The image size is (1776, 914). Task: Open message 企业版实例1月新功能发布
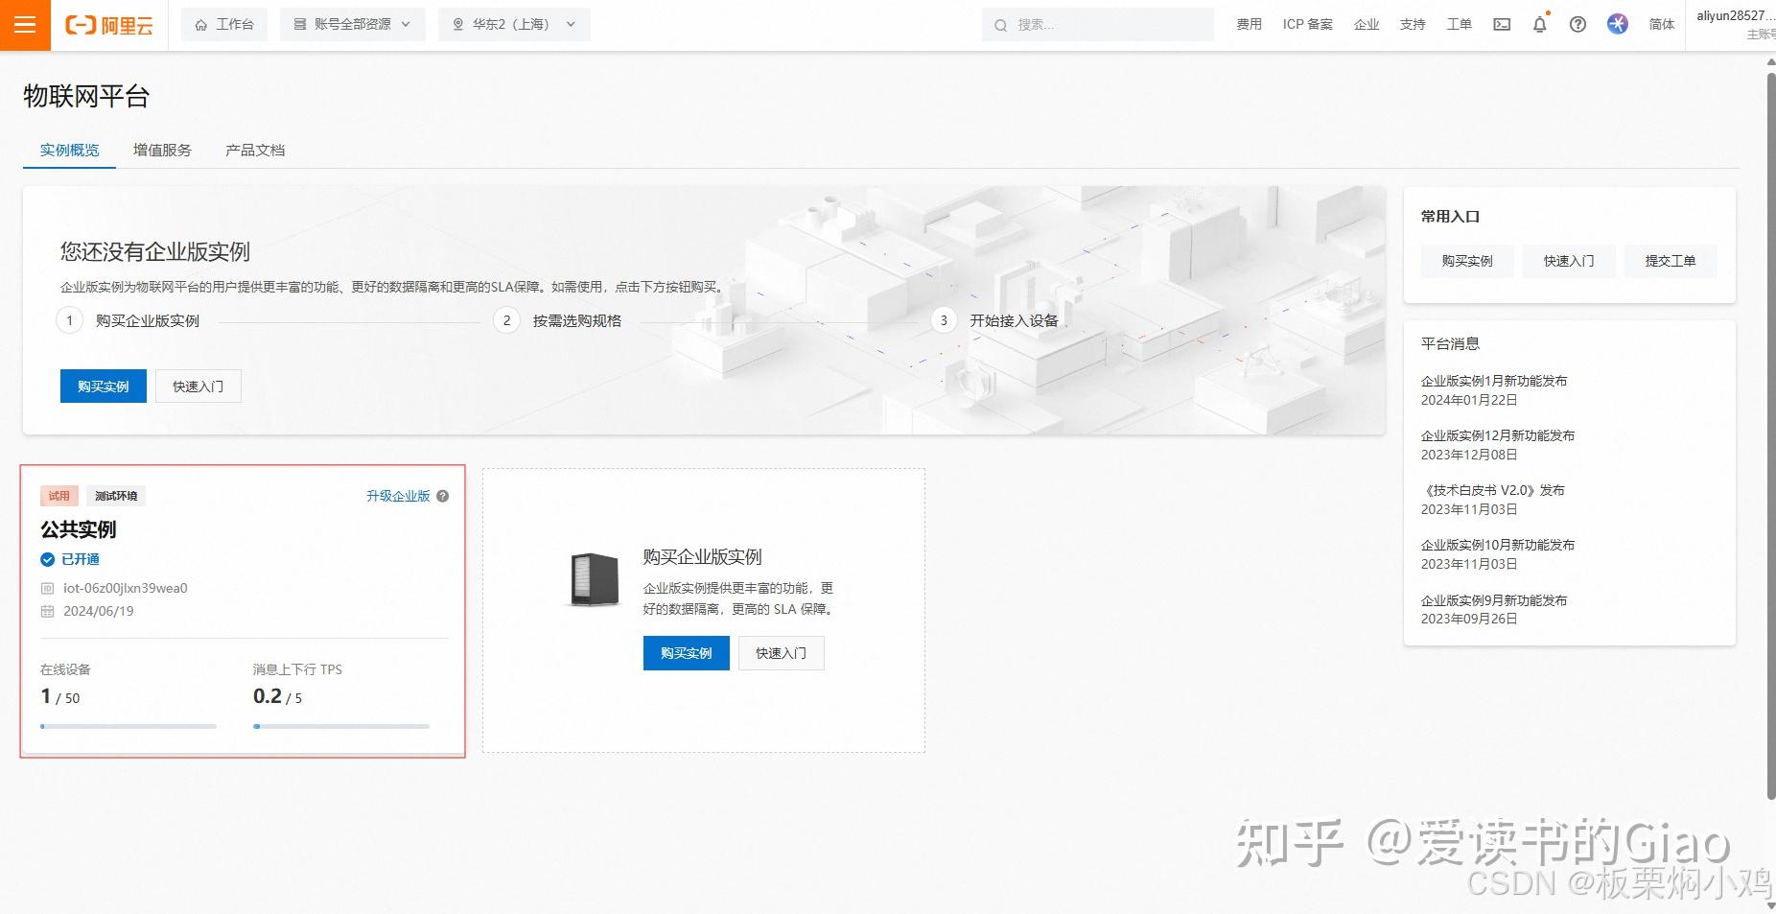pyautogui.click(x=1494, y=381)
